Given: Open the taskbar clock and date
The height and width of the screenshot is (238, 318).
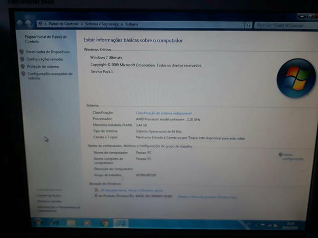Looking at the screenshot, I should [x=290, y=226].
